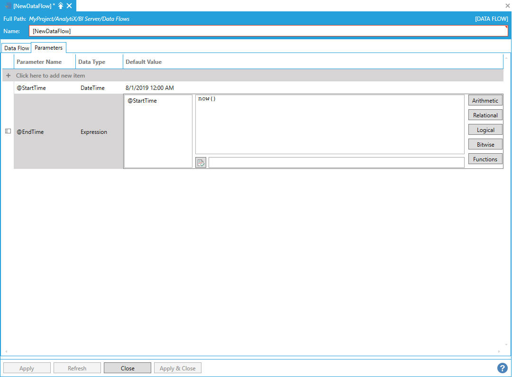Open the Bitwise operators menu
512x377 pixels.
(485, 144)
